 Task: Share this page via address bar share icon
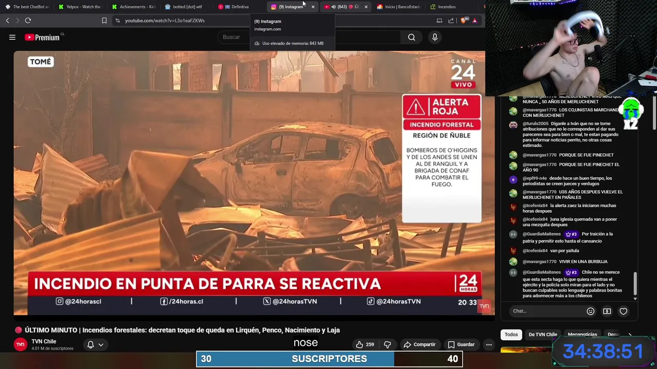451,20
